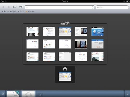Screen dimensions: 130x97
Task: Select the blank globe tab
Action: click(28, 94)
